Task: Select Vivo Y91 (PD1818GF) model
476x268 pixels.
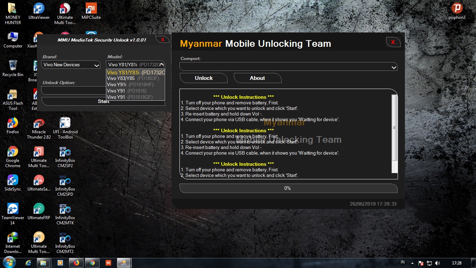Action: 136,97
